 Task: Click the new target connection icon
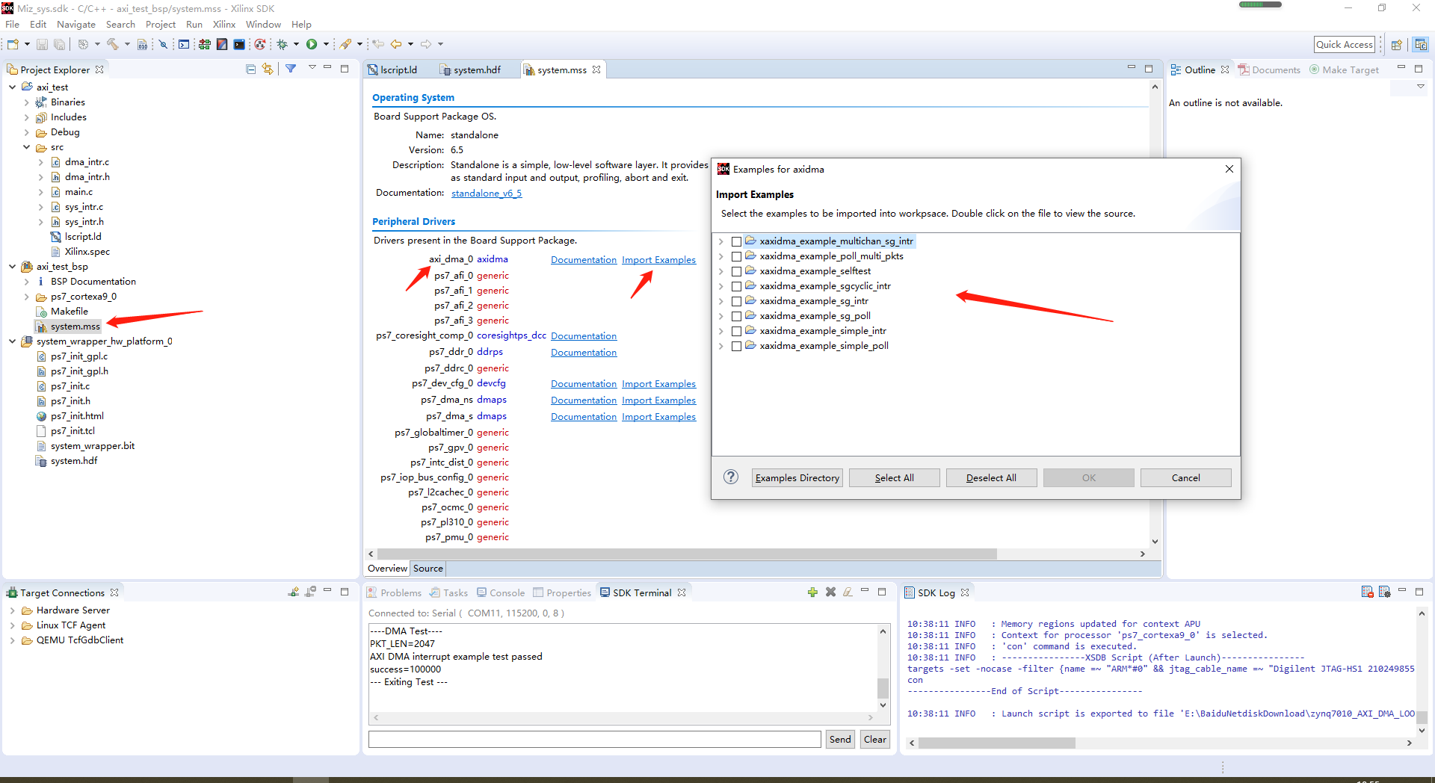294,592
